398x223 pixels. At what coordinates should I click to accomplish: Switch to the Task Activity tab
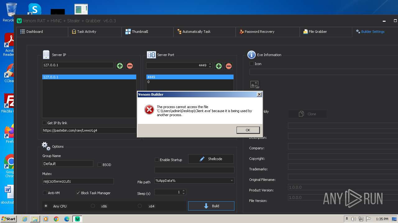pyautogui.click(x=95, y=32)
